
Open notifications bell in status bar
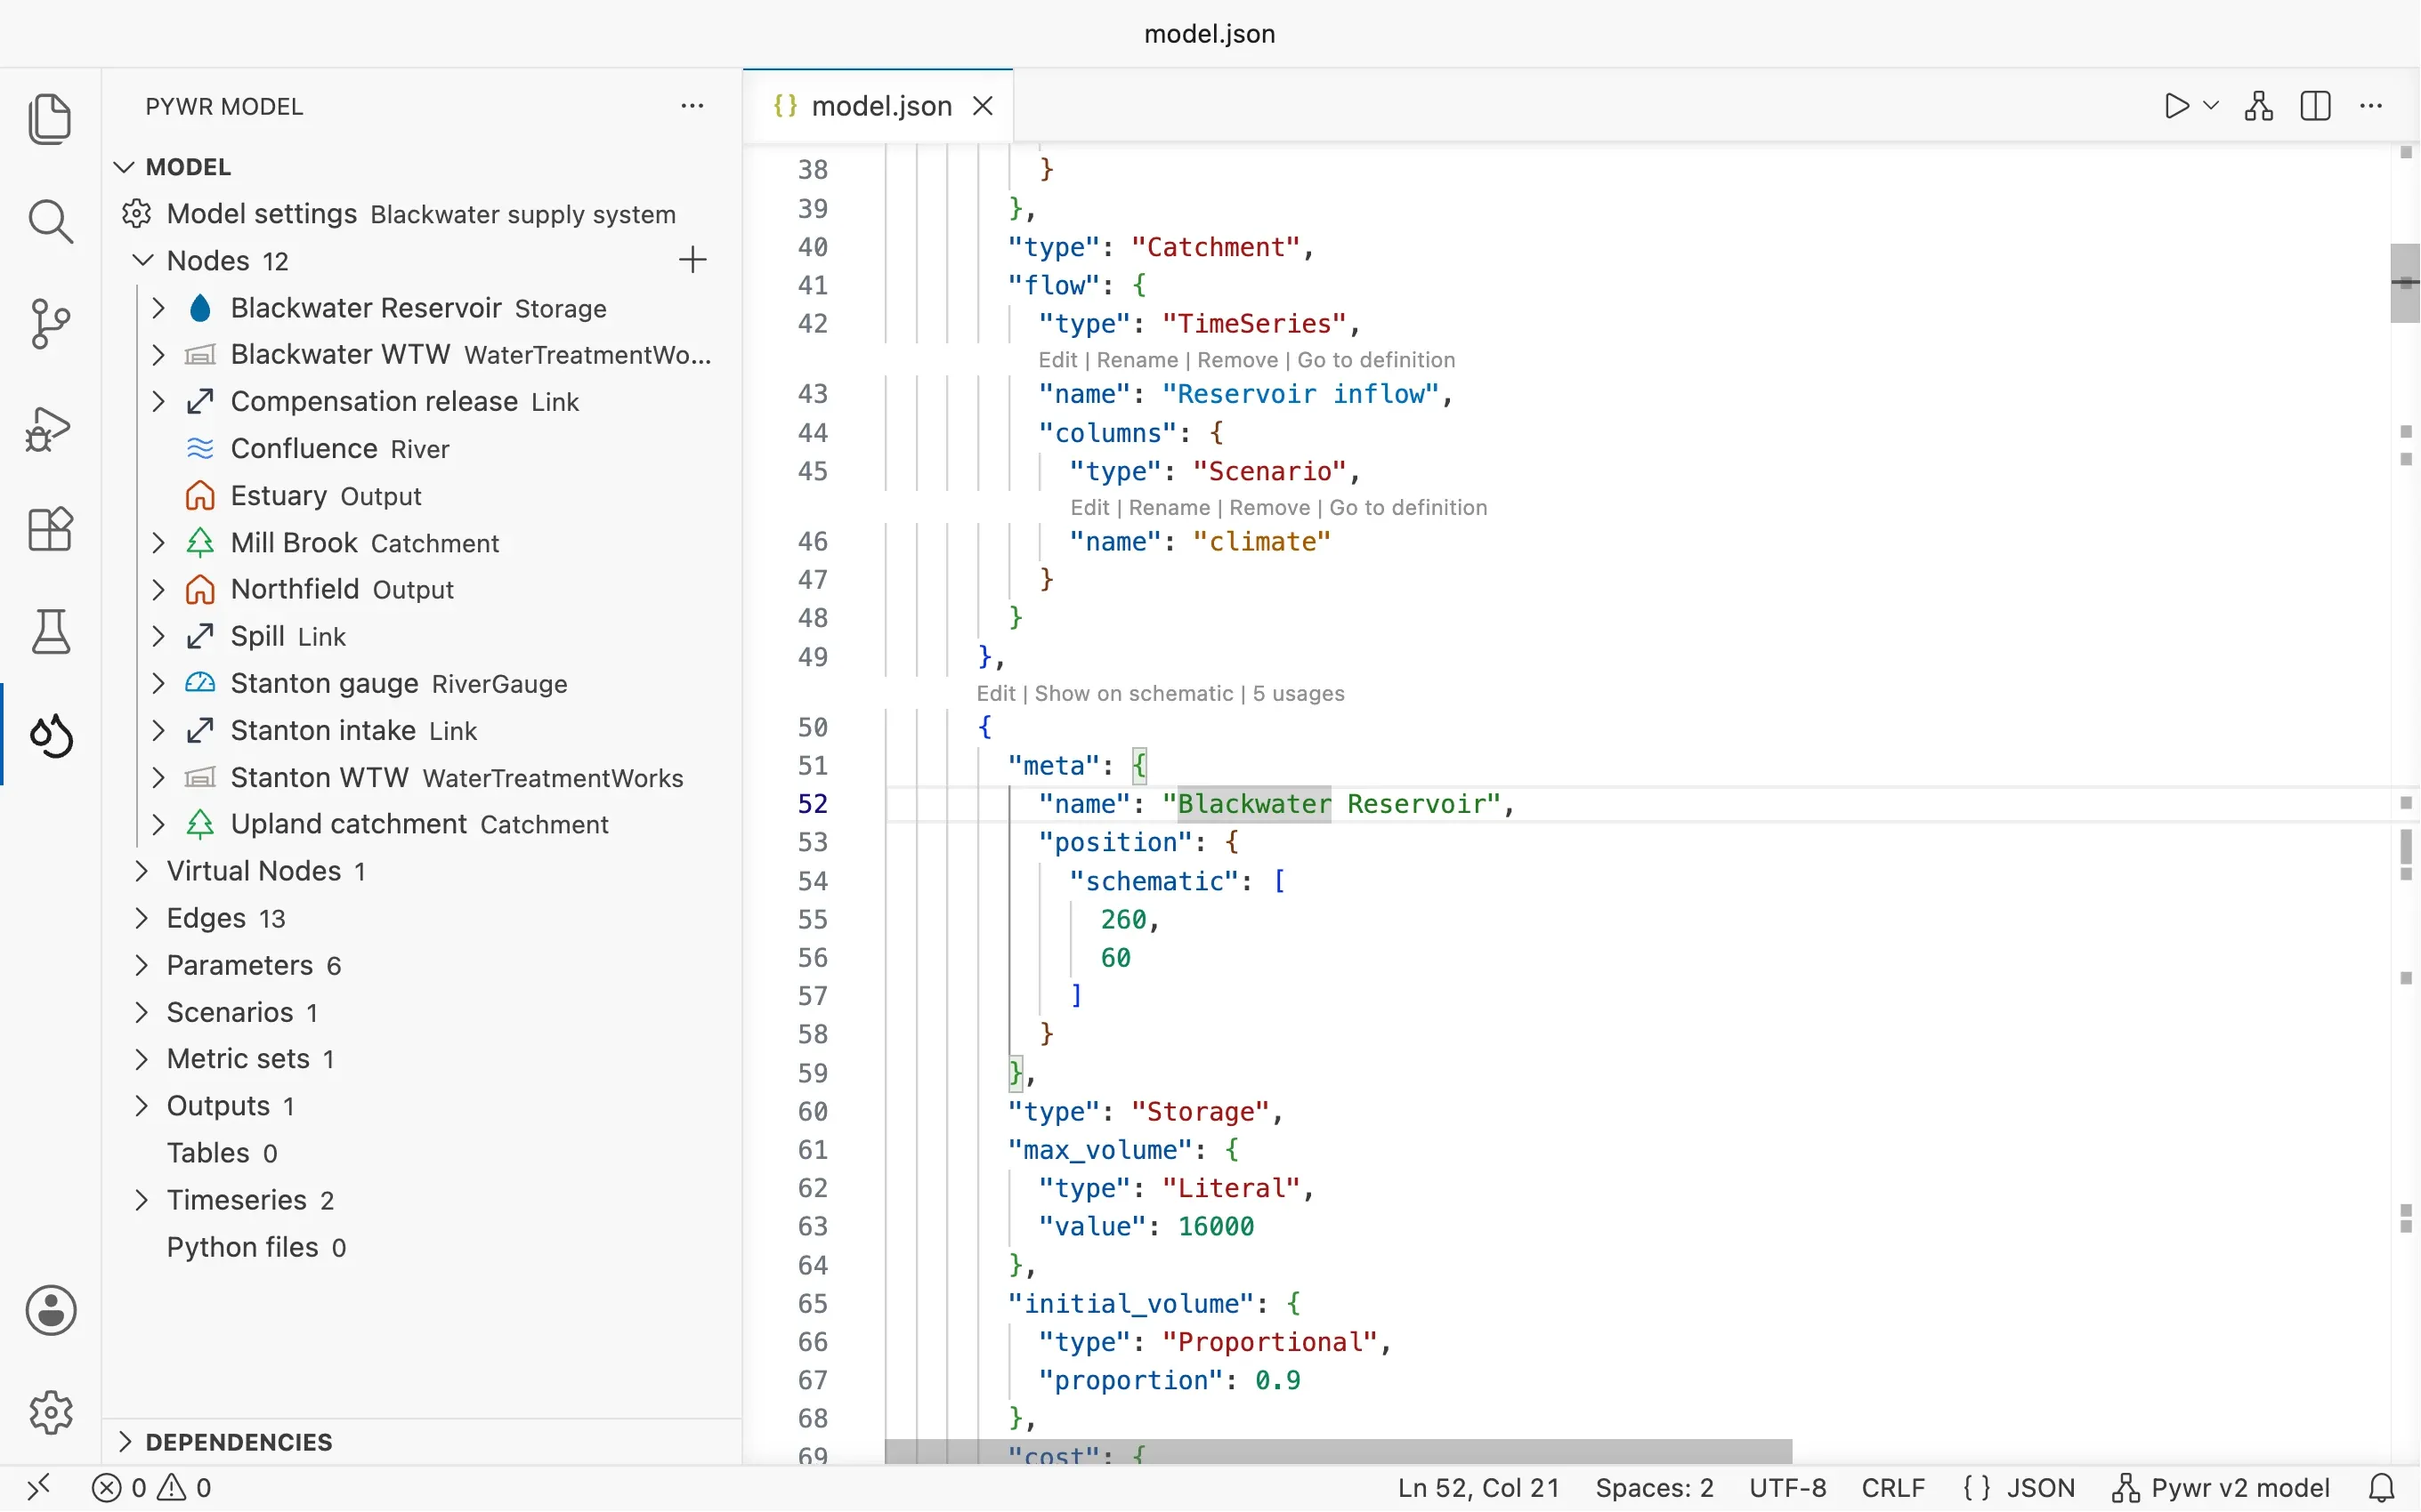point(2382,1488)
